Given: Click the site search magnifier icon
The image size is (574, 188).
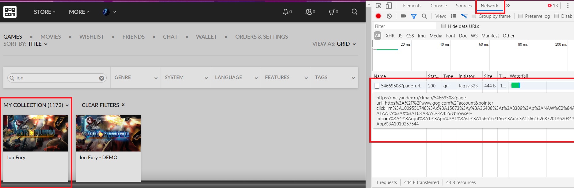Looking at the screenshot, I should (355, 12).
